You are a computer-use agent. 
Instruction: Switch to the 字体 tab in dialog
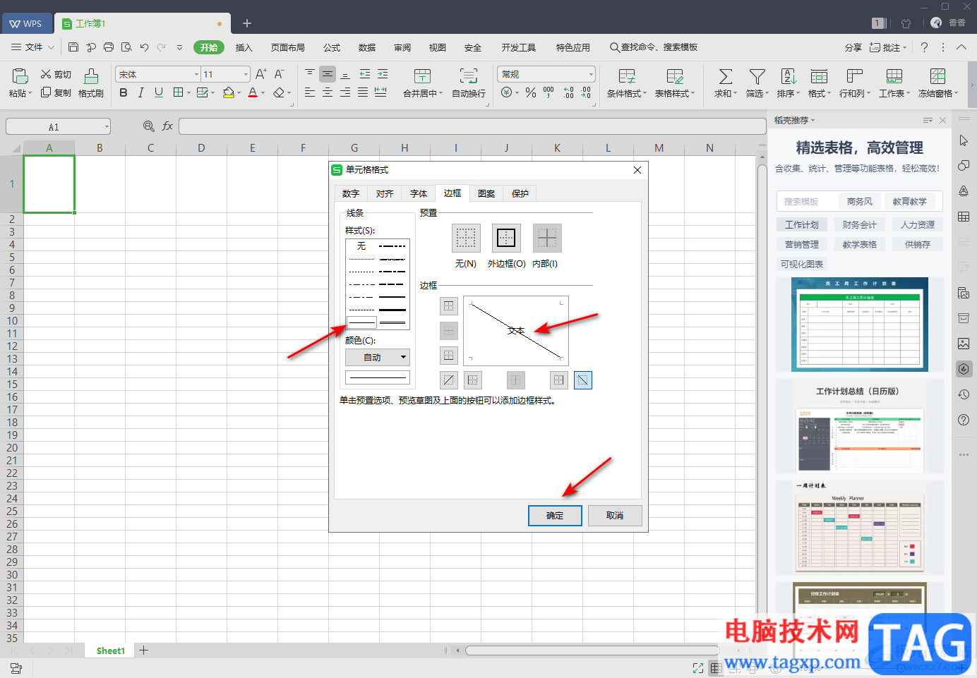[419, 193]
